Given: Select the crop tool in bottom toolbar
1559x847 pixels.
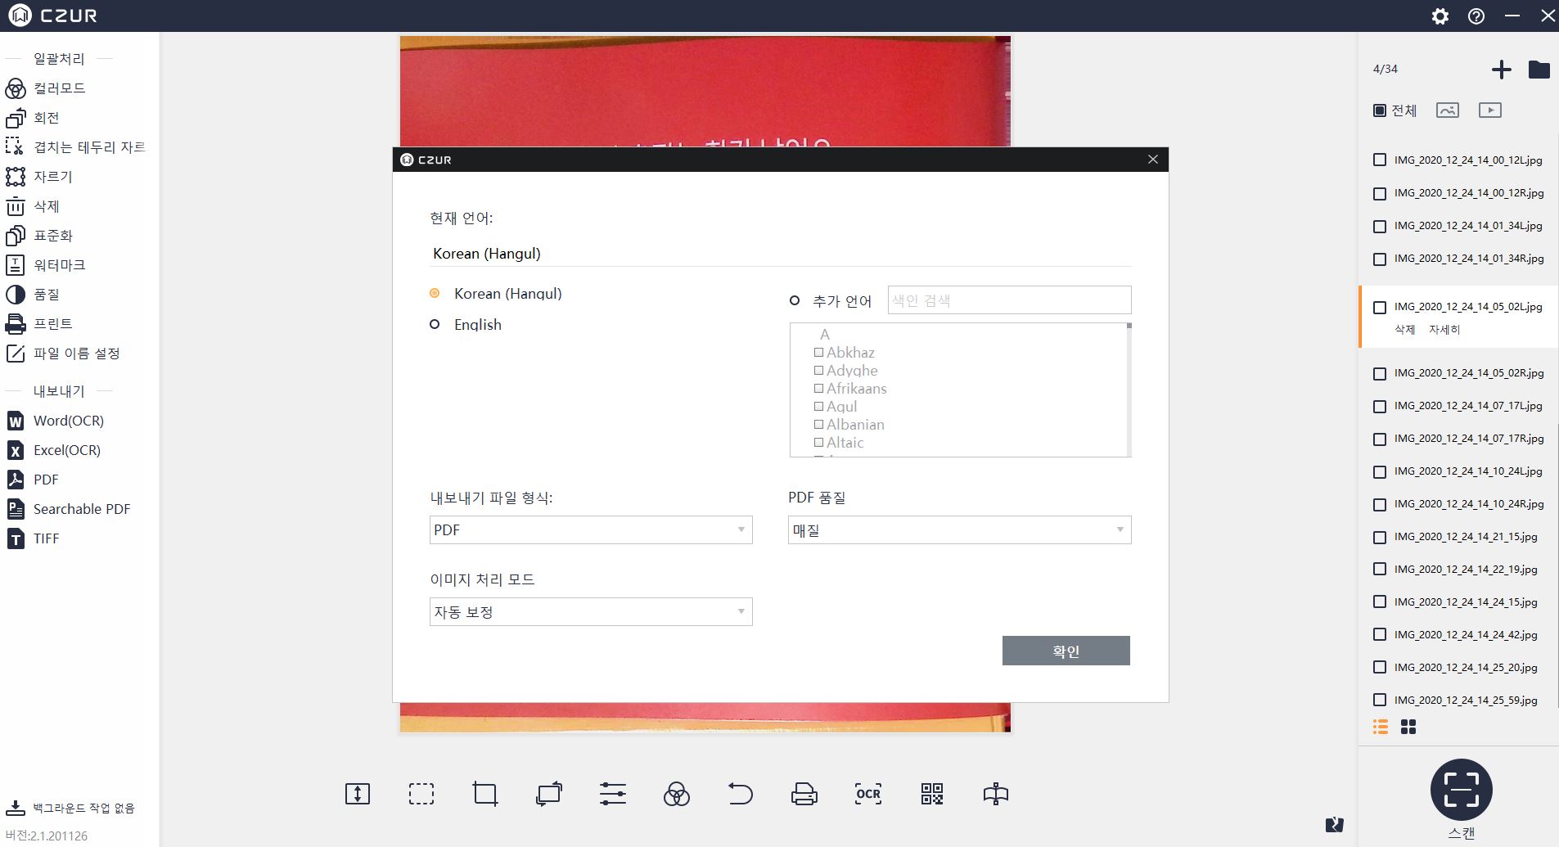Looking at the screenshot, I should 485,794.
